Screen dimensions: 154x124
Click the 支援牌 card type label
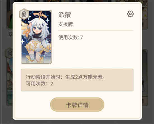pos(66,24)
